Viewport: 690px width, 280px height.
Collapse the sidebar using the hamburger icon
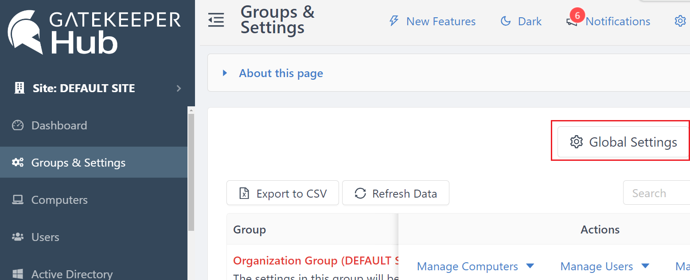[x=216, y=20]
